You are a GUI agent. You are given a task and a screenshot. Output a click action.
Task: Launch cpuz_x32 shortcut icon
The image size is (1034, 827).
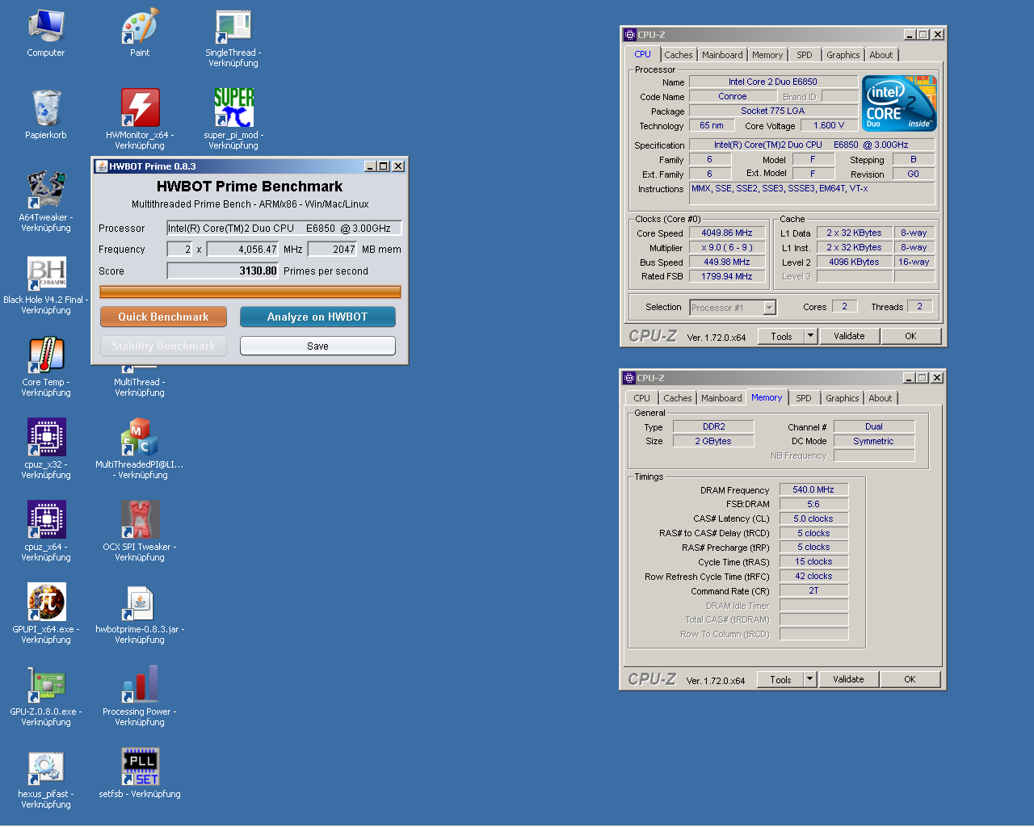click(x=46, y=438)
